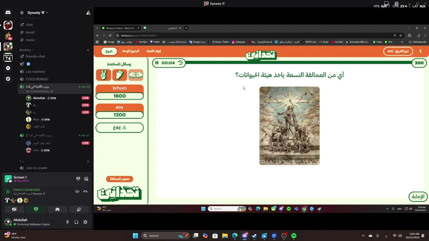This screenshot has width=429, height=241.
Task: Click LIVE badge next to Abdullah
Action: pos(85,98)
